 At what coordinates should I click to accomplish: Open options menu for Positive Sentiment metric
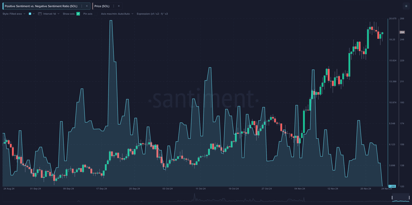coord(82,6)
